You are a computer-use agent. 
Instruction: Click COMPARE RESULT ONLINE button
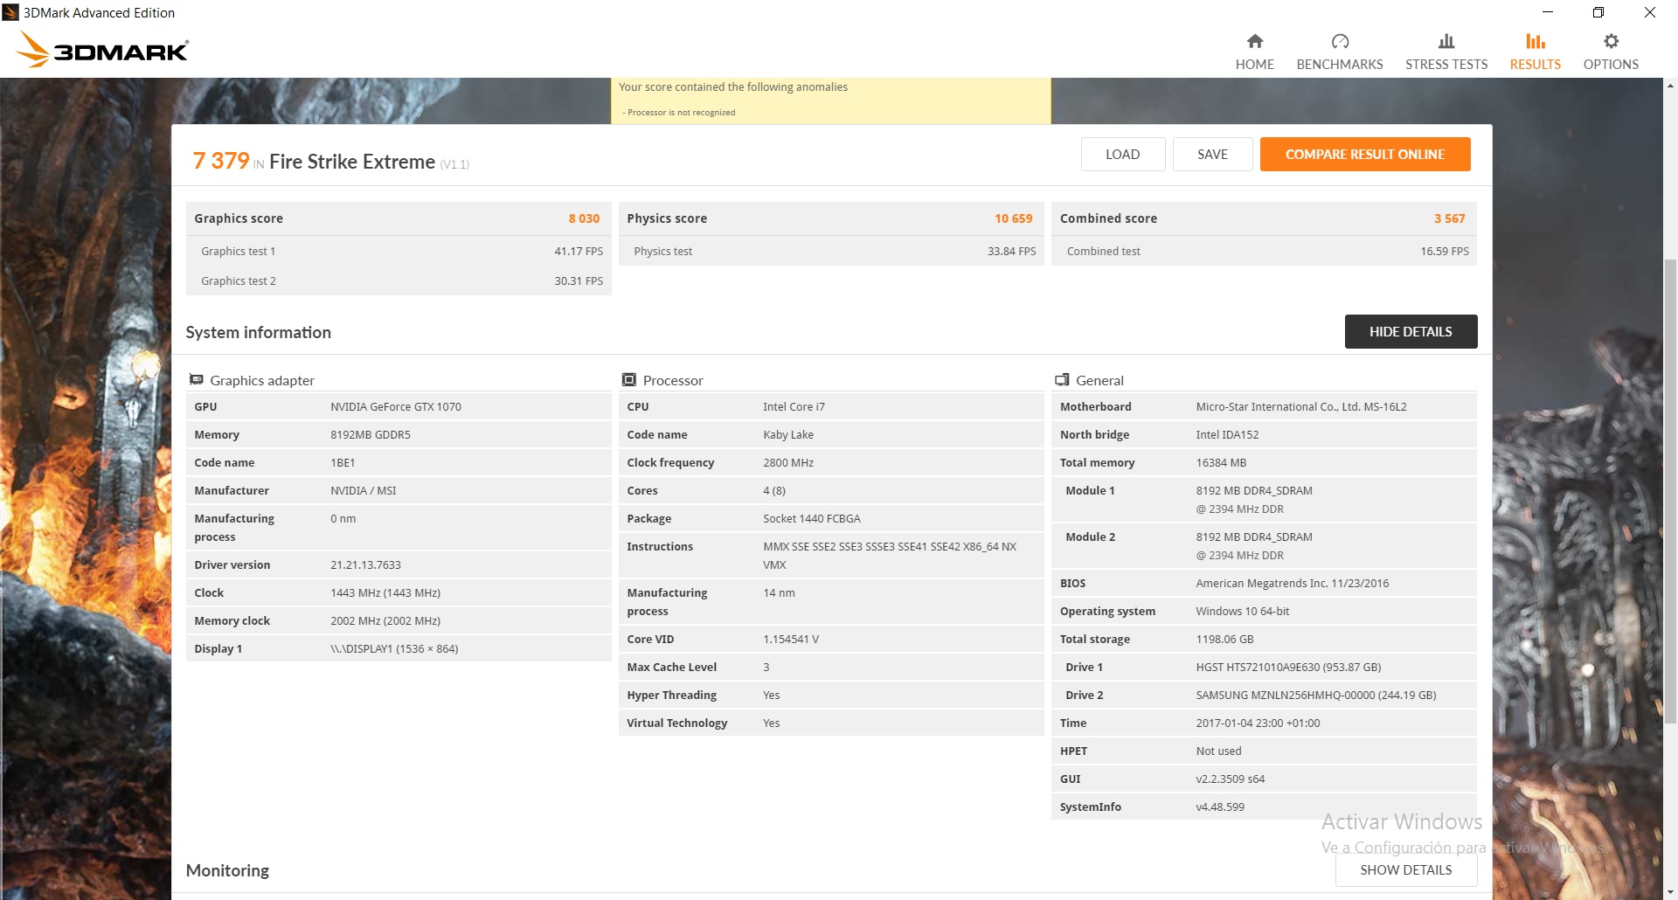pos(1364,154)
